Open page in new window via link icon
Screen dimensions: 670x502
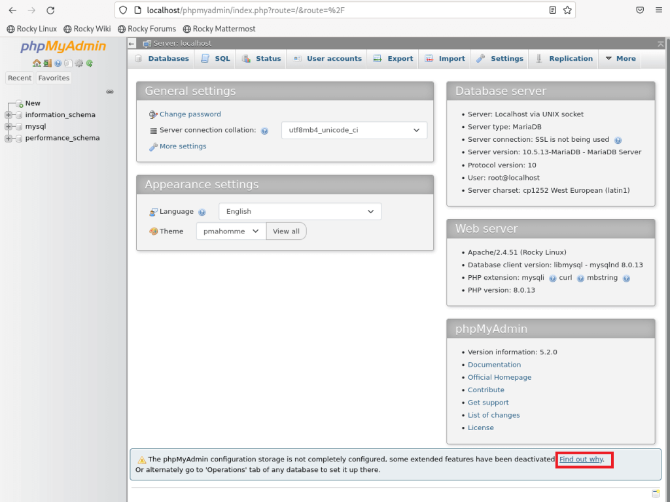[x=109, y=92]
